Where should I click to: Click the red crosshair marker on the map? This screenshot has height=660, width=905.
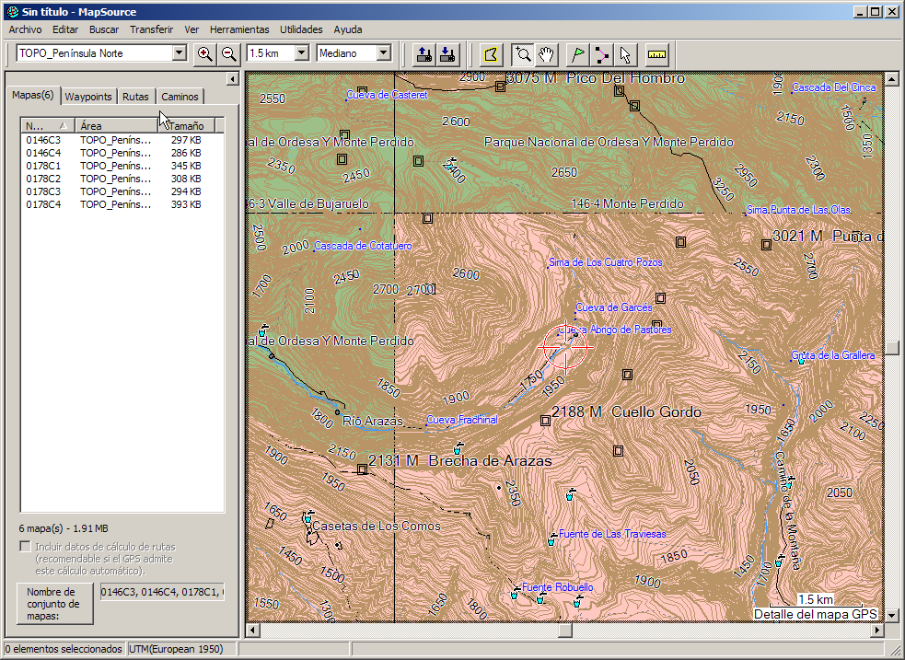coord(565,347)
